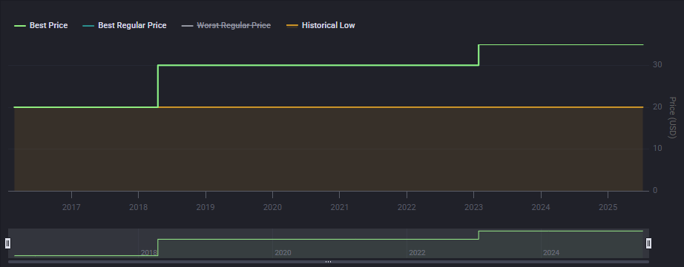Click the 2021 x-axis label
Screen dimensions: 684x267
tap(339, 207)
